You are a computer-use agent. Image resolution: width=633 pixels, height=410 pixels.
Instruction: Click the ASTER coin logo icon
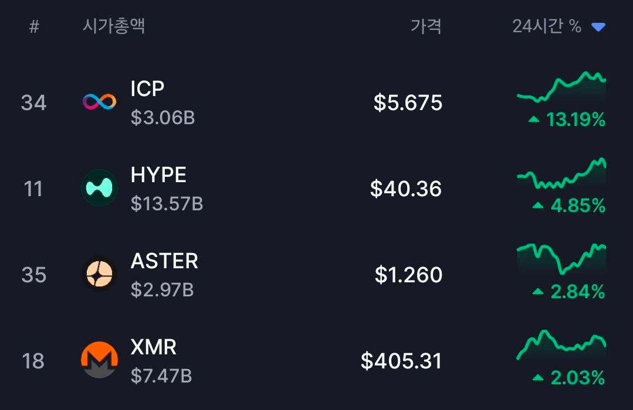click(x=99, y=274)
